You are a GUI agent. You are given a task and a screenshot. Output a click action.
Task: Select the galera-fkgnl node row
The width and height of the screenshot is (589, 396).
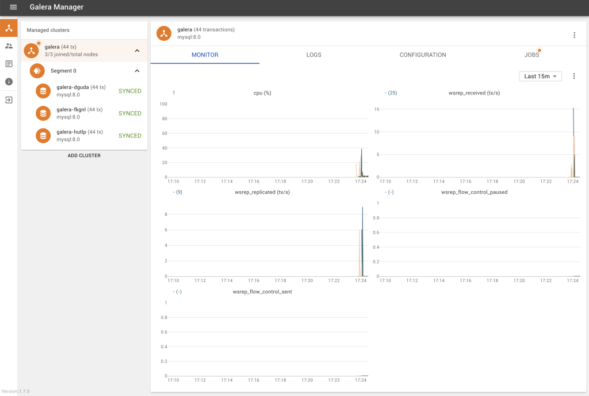click(84, 113)
